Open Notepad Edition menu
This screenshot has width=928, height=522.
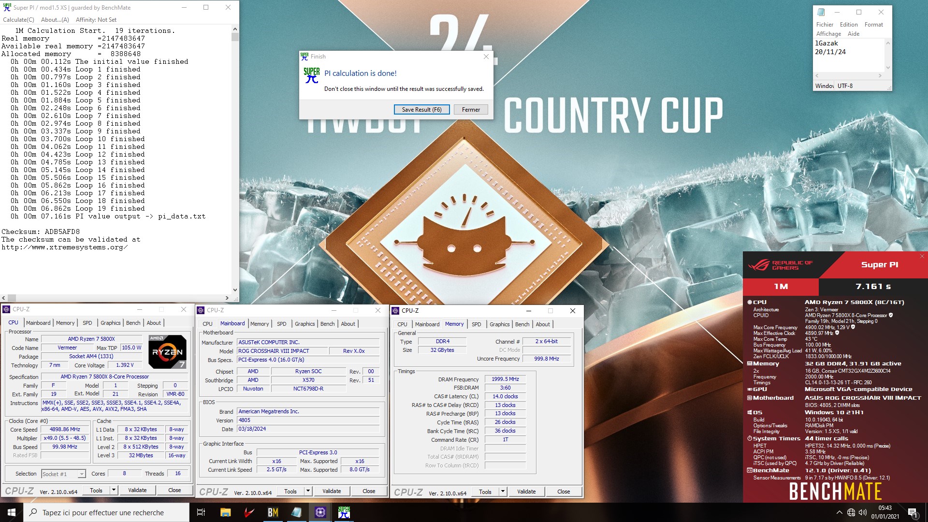849,25
